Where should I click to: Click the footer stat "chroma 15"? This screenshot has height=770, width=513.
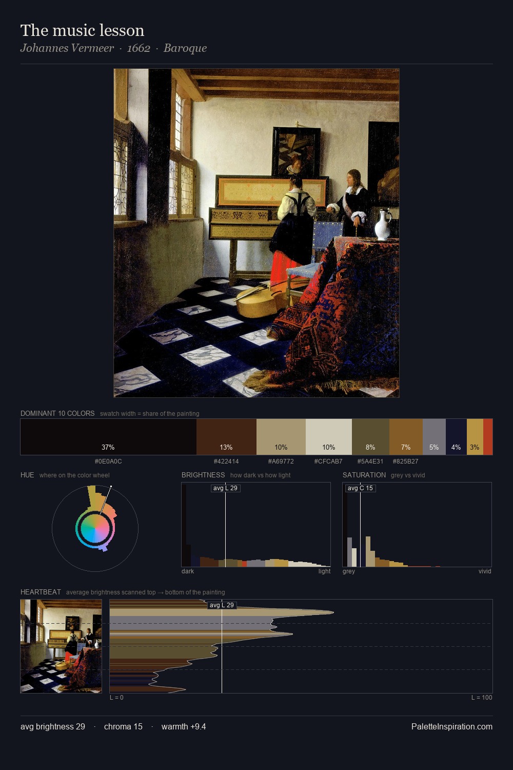123,727
